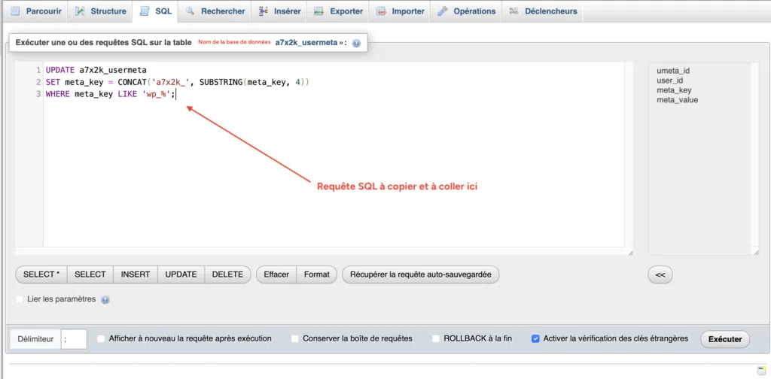This screenshot has width=771, height=379.
Task: Click the UPDATE template button
Action: point(181,274)
